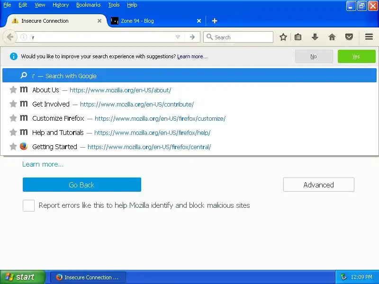This screenshot has width=379, height=284.
Task: Select Customize Firefox bookmark suggestion
Action: pyautogui.click(x=189, y=118)
